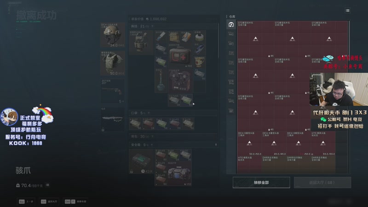Select the ornate teacup item

click(199, 62)
